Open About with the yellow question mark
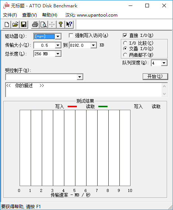The height and width of the screenshot is (210, 173). 61,25
